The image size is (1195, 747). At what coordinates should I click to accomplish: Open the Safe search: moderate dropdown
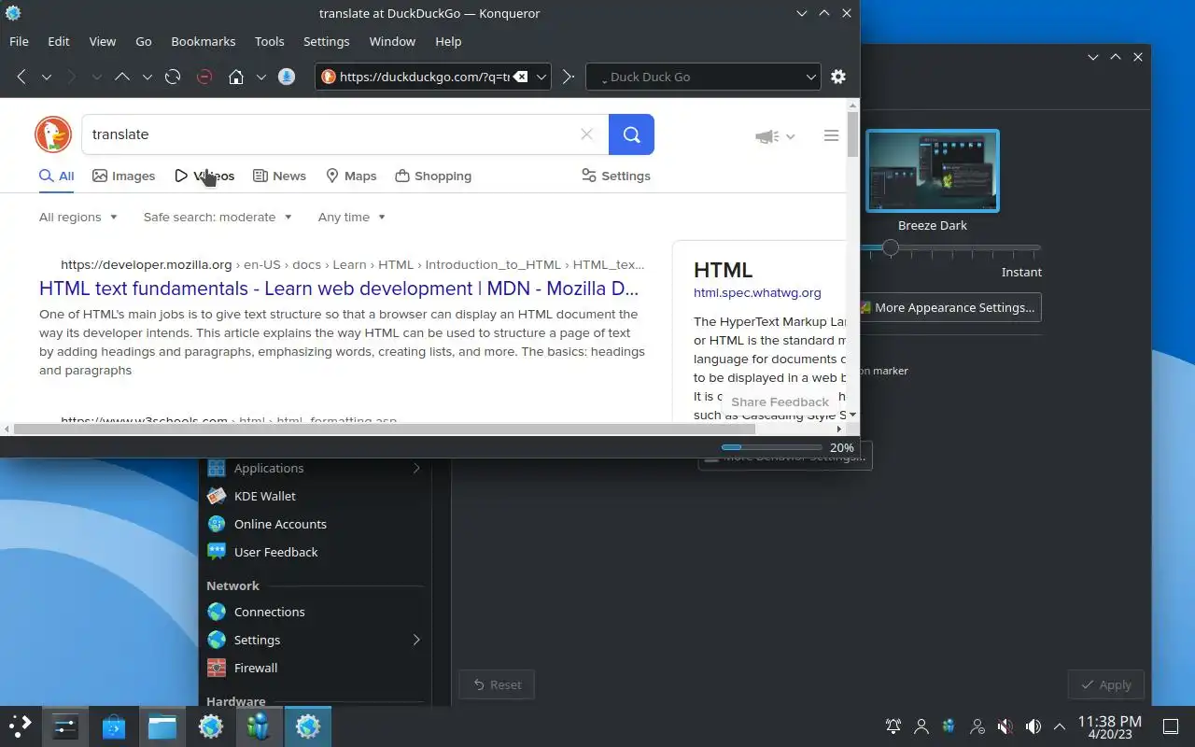tap(218, 217)
